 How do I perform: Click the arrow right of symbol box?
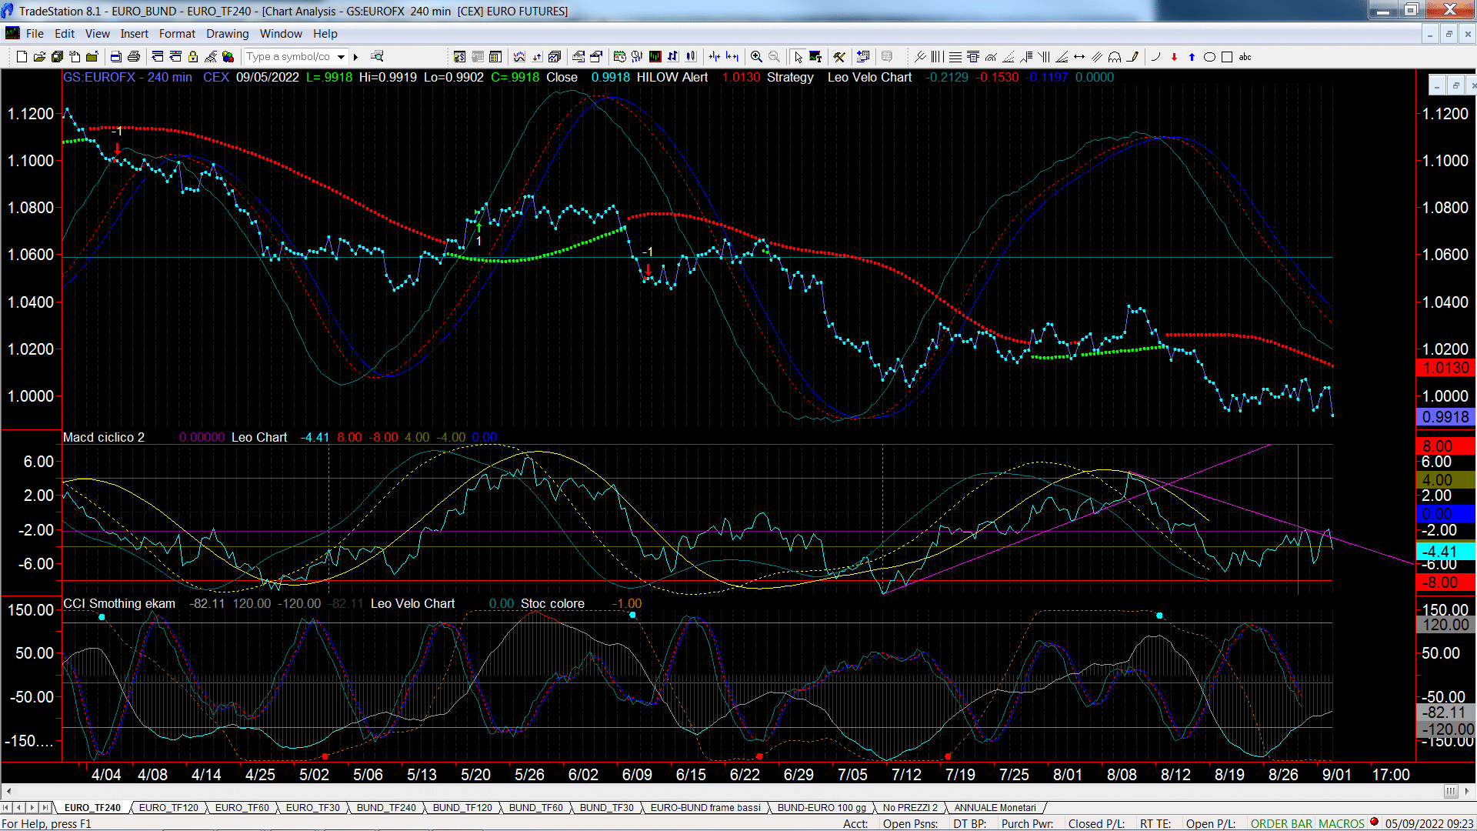(x=355, y=56)
